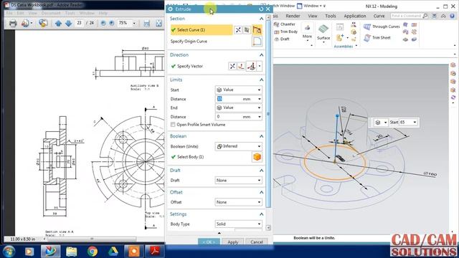This screenshot has height=258, width=459.
Task: Click the Select Body orange cube icon
Action: [257, 157]
